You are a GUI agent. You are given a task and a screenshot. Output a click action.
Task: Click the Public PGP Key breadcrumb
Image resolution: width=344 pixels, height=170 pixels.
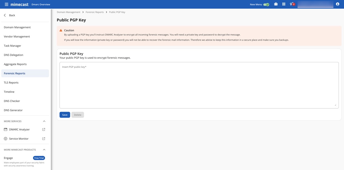(117, 12)
